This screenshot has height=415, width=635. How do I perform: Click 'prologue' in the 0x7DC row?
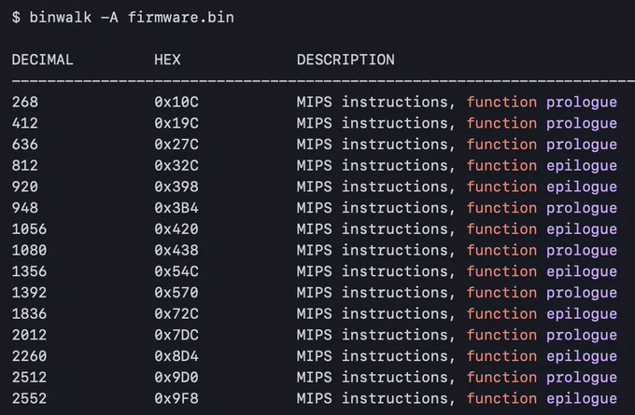point(582,336)
